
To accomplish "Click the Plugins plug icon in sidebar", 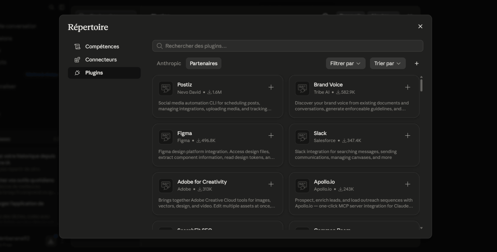I will click(x=77, y=73).
